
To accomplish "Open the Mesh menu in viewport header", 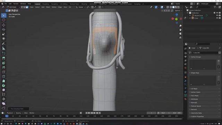I will click(x=48, y=7).
